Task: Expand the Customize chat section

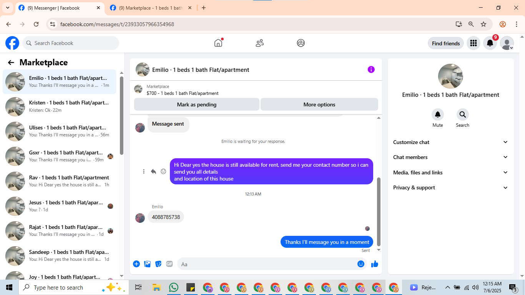Action: 450,142
